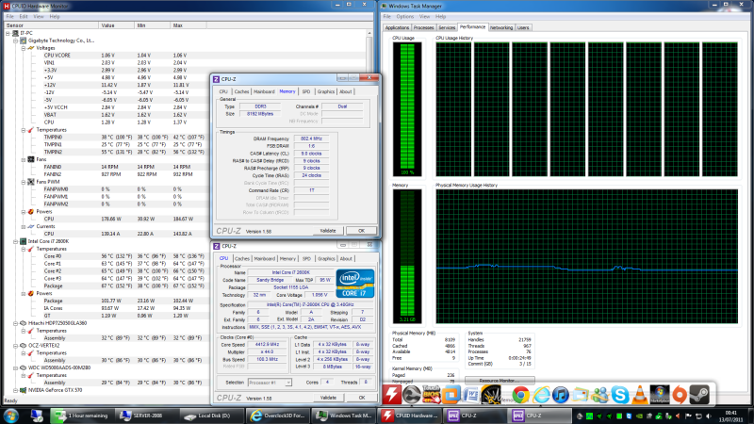Image resolution: width=754 pixels, height=424 pixels.
Task: Open Task Manager Options menu
Action: (x=405, y=16)
